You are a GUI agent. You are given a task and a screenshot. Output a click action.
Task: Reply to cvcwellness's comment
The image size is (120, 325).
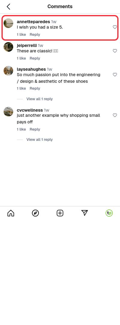35,129
